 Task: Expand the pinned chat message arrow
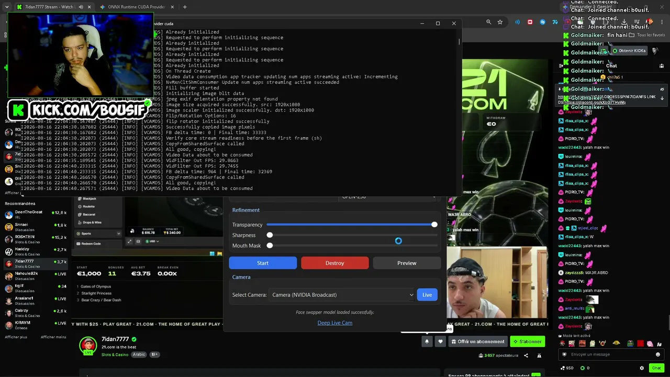tap(662, 98)
